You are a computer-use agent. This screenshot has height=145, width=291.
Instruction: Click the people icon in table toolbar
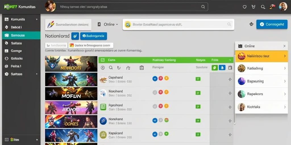(128, 68)
